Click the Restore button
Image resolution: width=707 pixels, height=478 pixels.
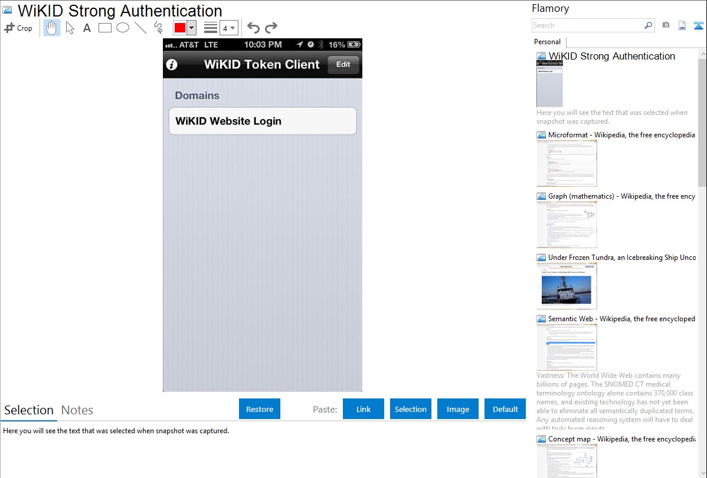pyautogui.click(x=260, y=409)
